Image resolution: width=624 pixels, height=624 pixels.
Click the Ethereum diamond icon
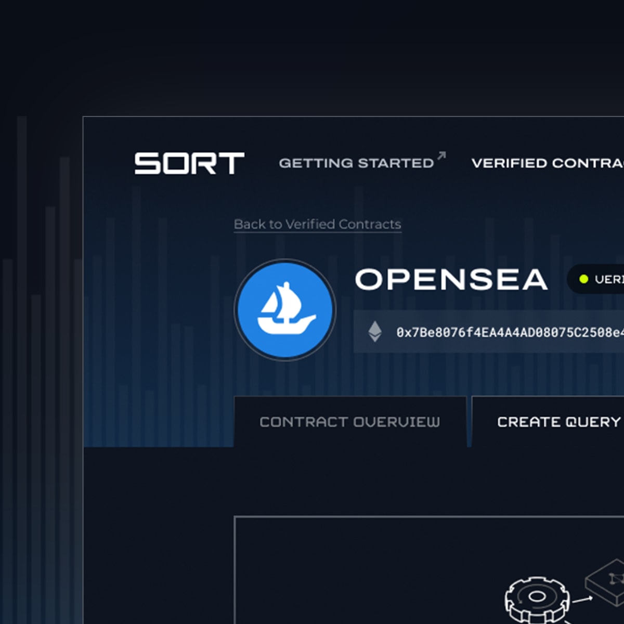[375, 332]
